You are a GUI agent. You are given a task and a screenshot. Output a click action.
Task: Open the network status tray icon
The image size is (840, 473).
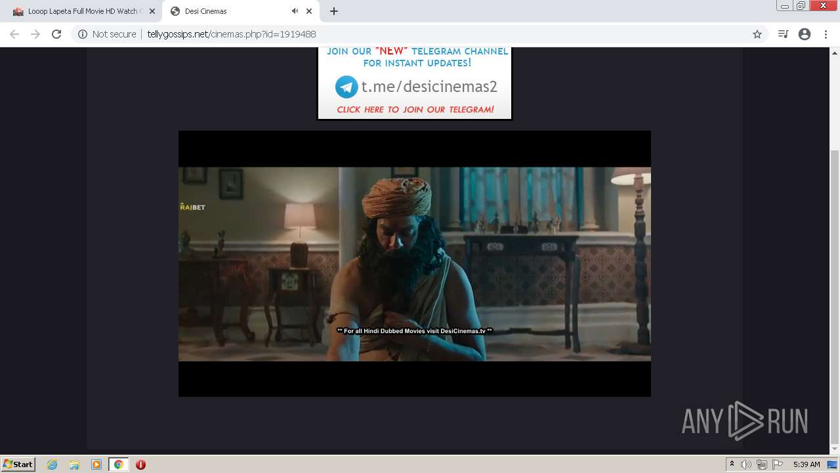[762, 464]
